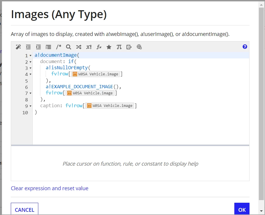The image size is (265, 215).
Task: Click the CANCEL button
Action: point(25,209)
